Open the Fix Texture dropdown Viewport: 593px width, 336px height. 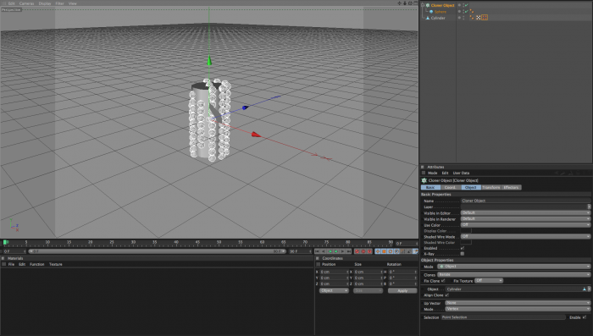pos(489,281)
